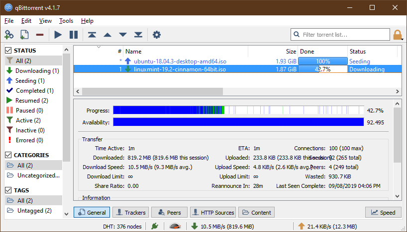Select the Uncategorized category filter
Screen dimensions: 407x232
38,175
